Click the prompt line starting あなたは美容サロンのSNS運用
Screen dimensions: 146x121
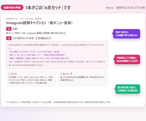pyautogui.click(x=56, y=46)
